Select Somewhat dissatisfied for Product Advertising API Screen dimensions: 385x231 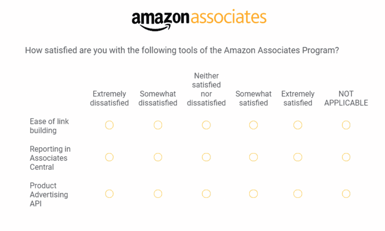pyautogui.click(x=158, y=194)
